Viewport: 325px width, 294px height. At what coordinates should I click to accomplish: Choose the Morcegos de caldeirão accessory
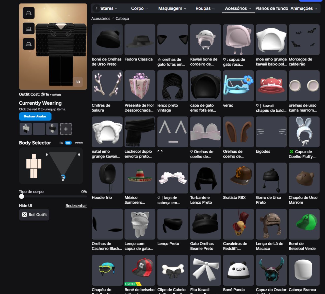tap(304, 40)
